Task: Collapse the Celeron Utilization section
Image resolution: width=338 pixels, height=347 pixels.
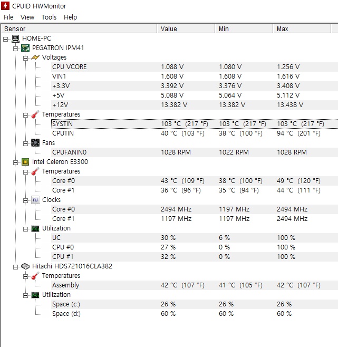Action: click(x=26, y=229)
